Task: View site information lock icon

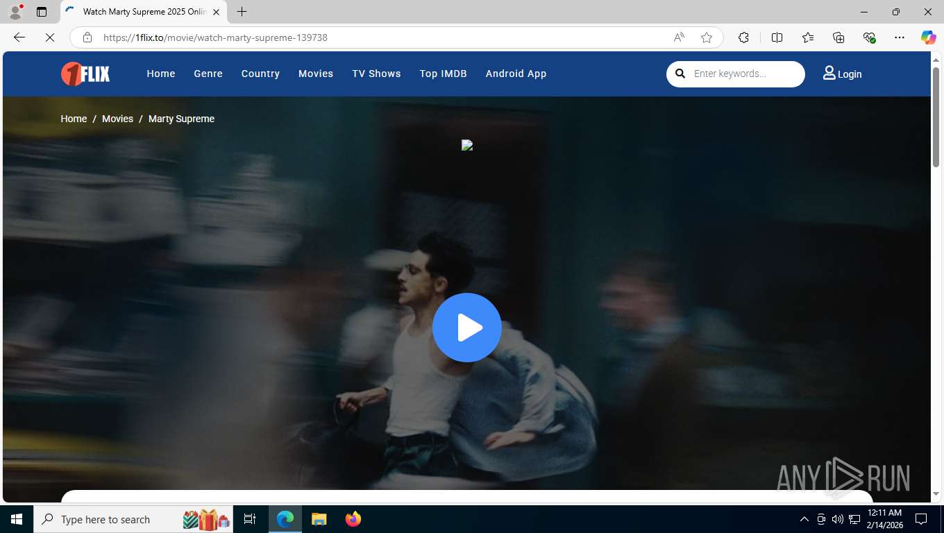Action: tap(87, 37)
